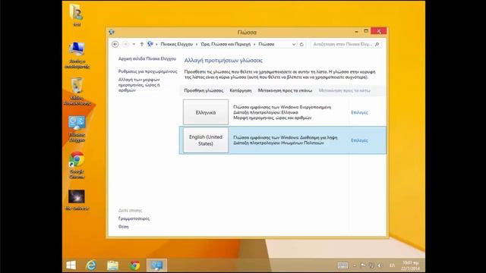Click Διάταξη πληκτρολογίου: Ηνωμένων Πολιτειών text

[x=279, y=143]
